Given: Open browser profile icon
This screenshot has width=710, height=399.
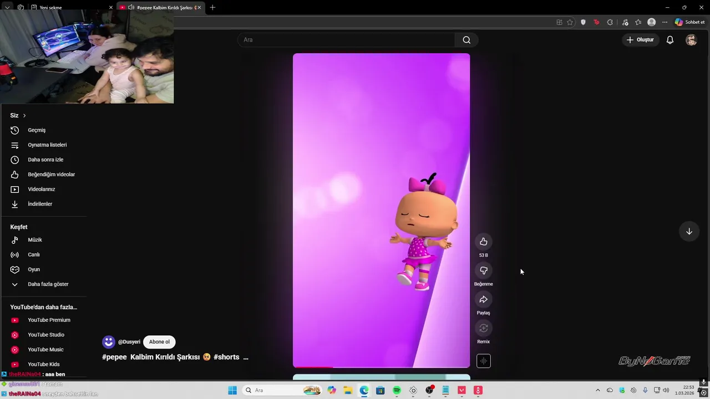Looking at the screenshot, I should tap(652, 22).
